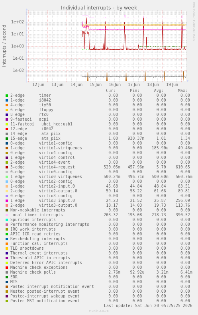Viewport: 198px width, 315px height.
Task: Click the y-axis label interrupts / second
Action: 4,46
